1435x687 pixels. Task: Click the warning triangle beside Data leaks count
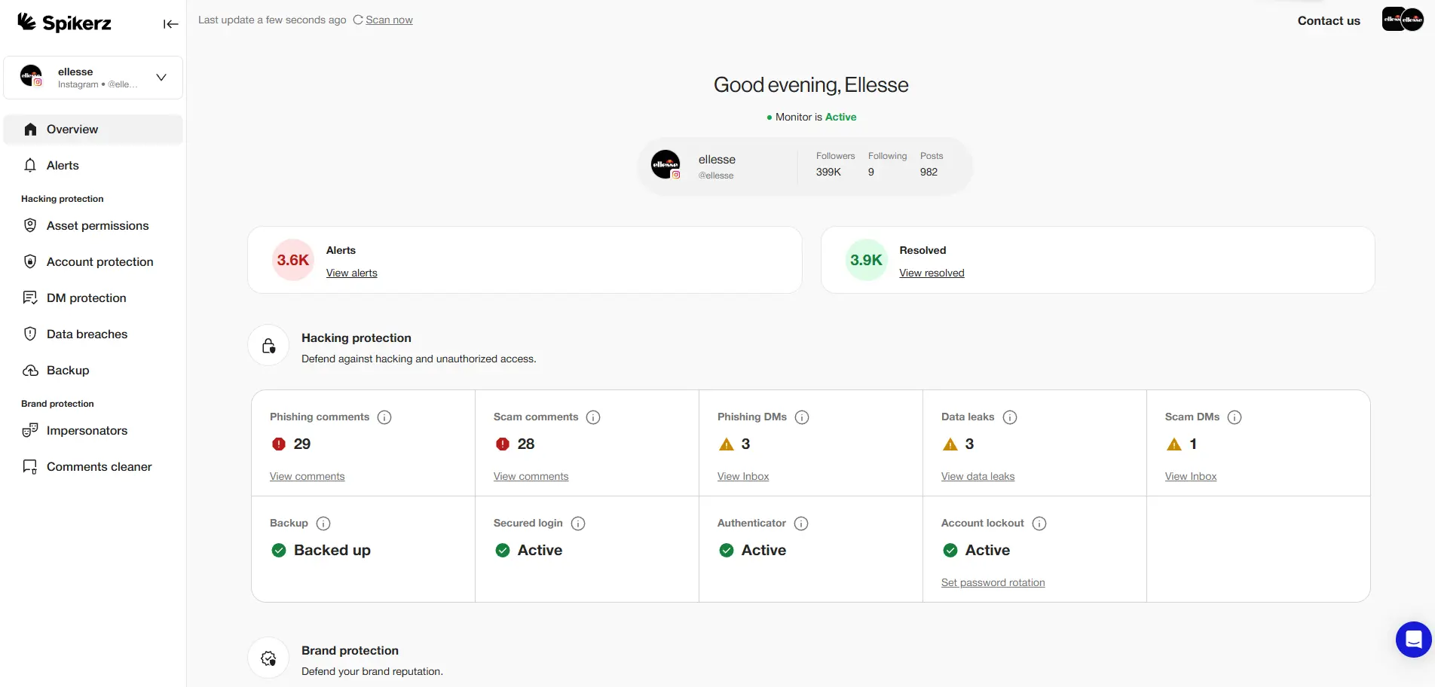point(950,444)
